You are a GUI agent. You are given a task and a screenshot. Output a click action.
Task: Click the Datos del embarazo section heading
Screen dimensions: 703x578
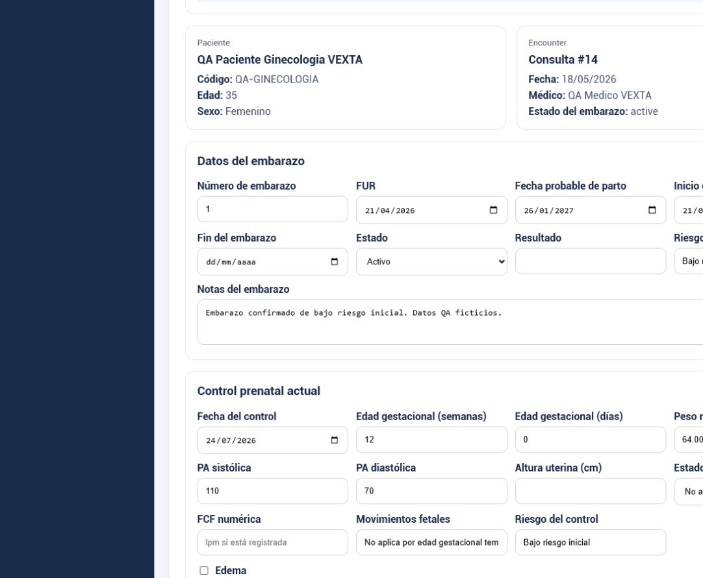(251, 161)
